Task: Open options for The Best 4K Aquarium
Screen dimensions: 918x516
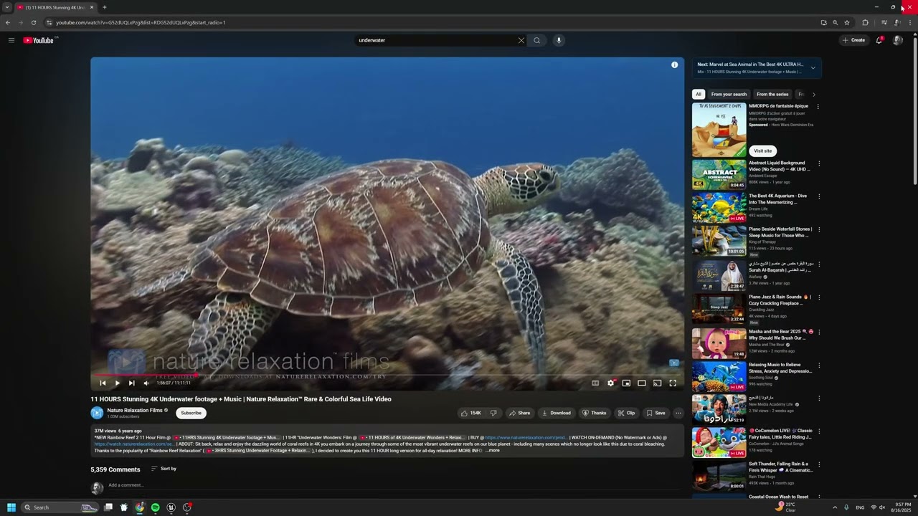Action: coord(819,196)
